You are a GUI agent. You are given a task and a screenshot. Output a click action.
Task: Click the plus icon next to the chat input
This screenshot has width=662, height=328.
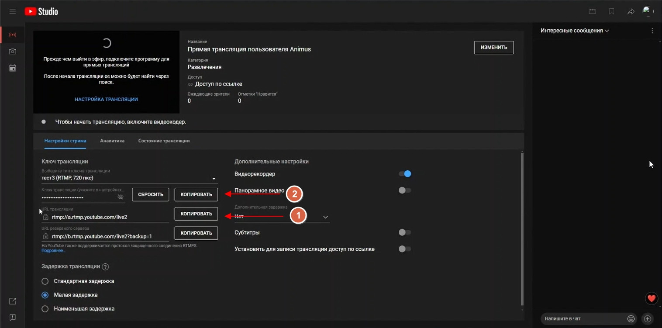pos(648,319)
